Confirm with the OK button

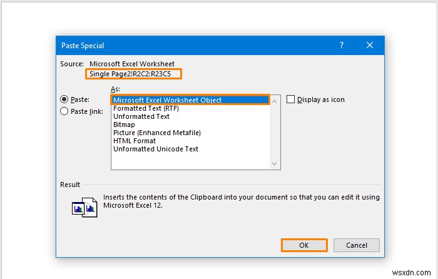click(x=304, y=245)
